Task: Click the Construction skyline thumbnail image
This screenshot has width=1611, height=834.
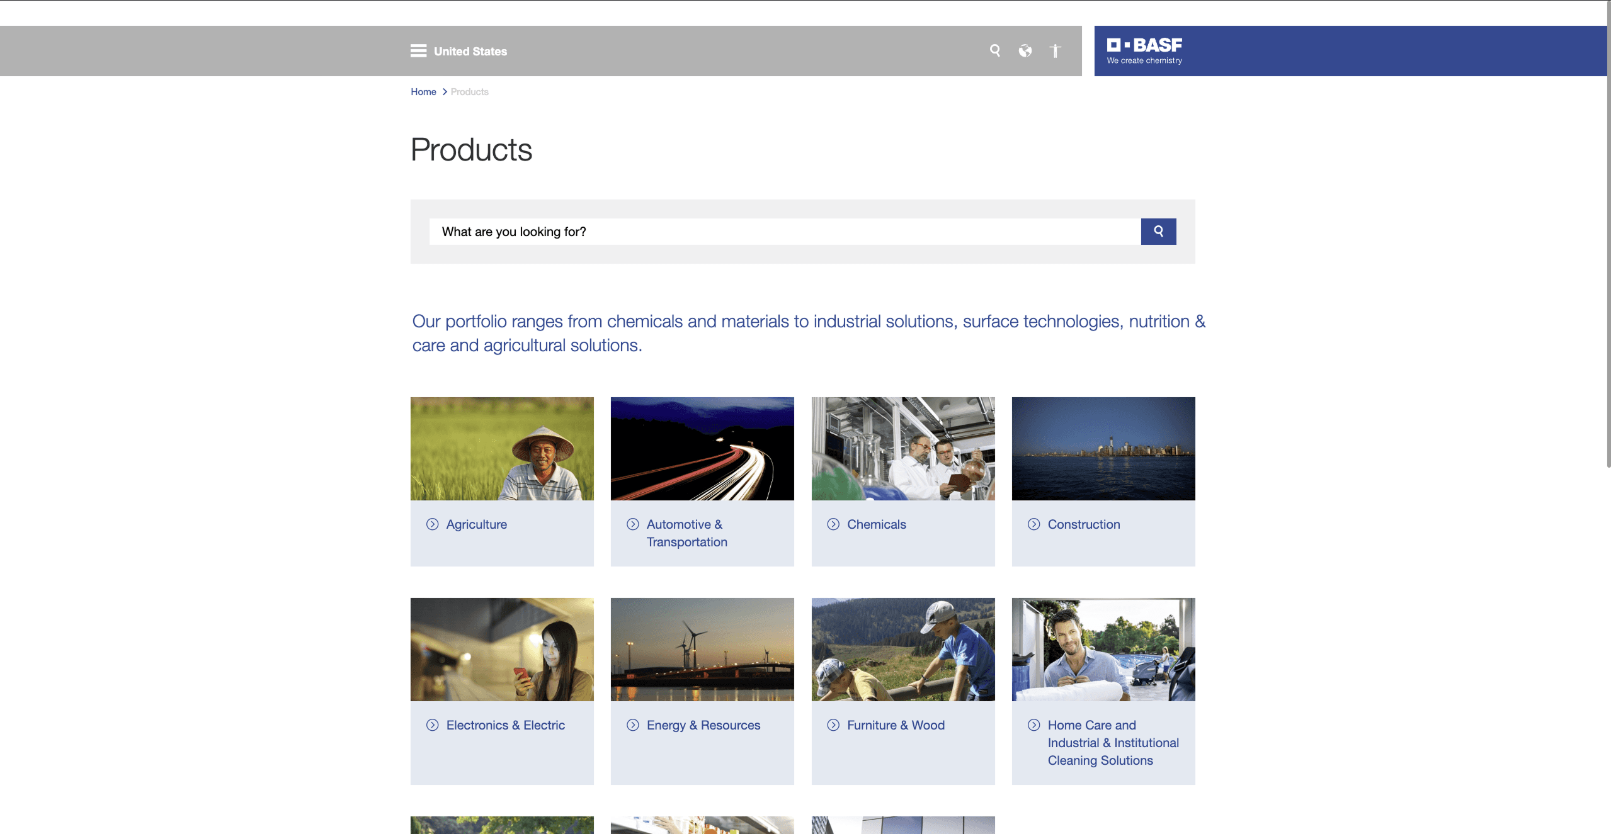Action: tap(1103, 449)
